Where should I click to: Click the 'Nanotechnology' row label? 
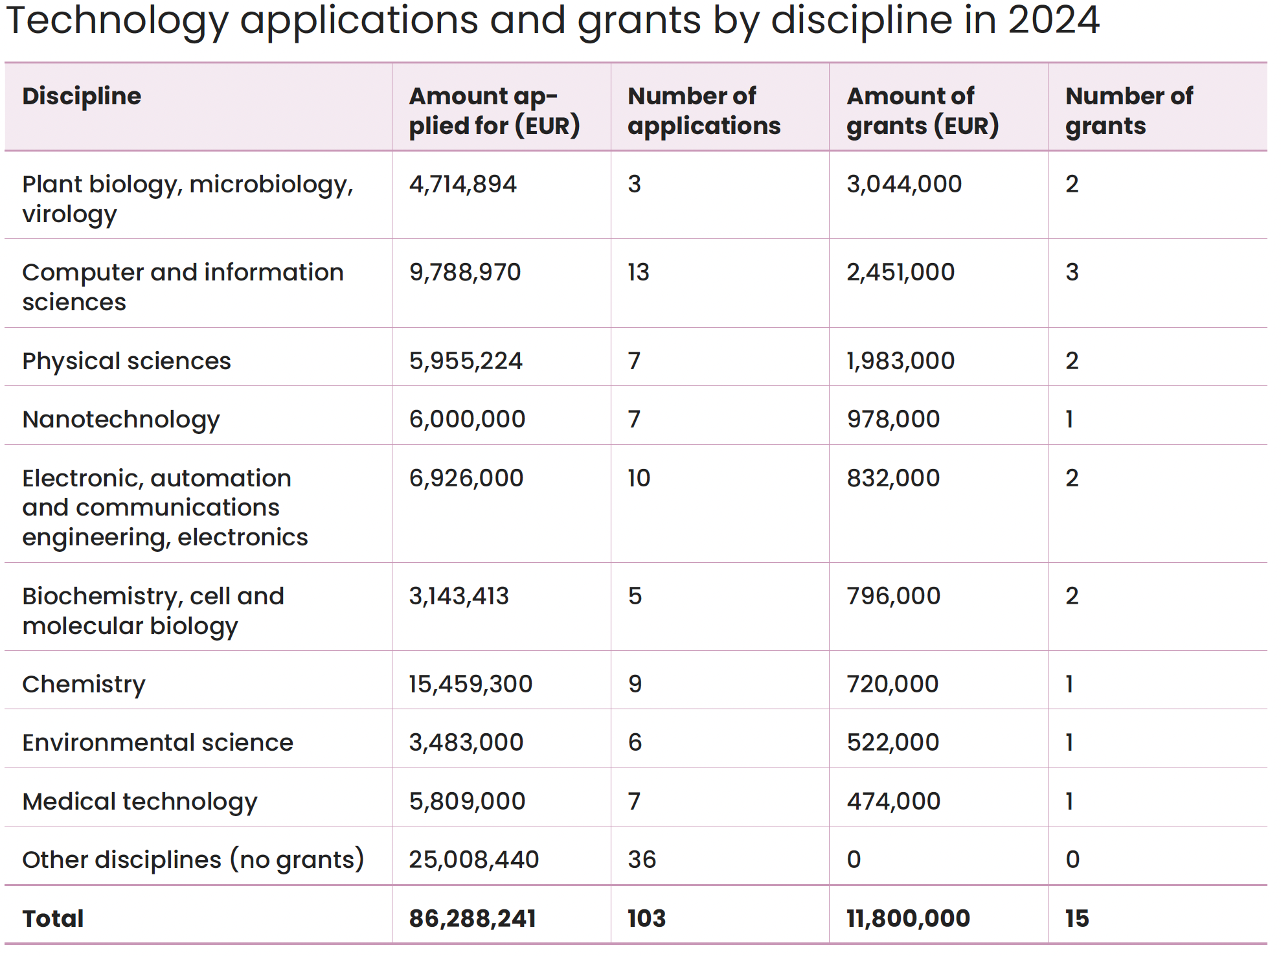[x=121, y=420]
